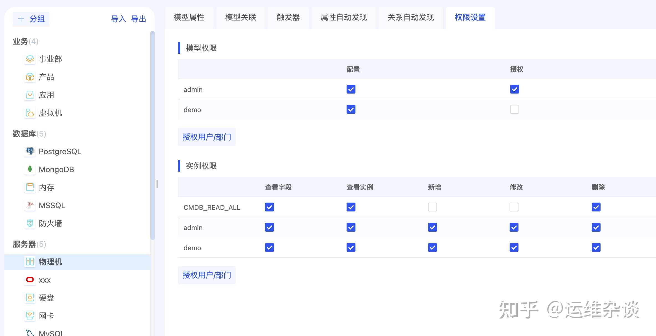Click the 物理机 server icon
656x336 pixels.
pyautogui.click(x=30, y=262)
